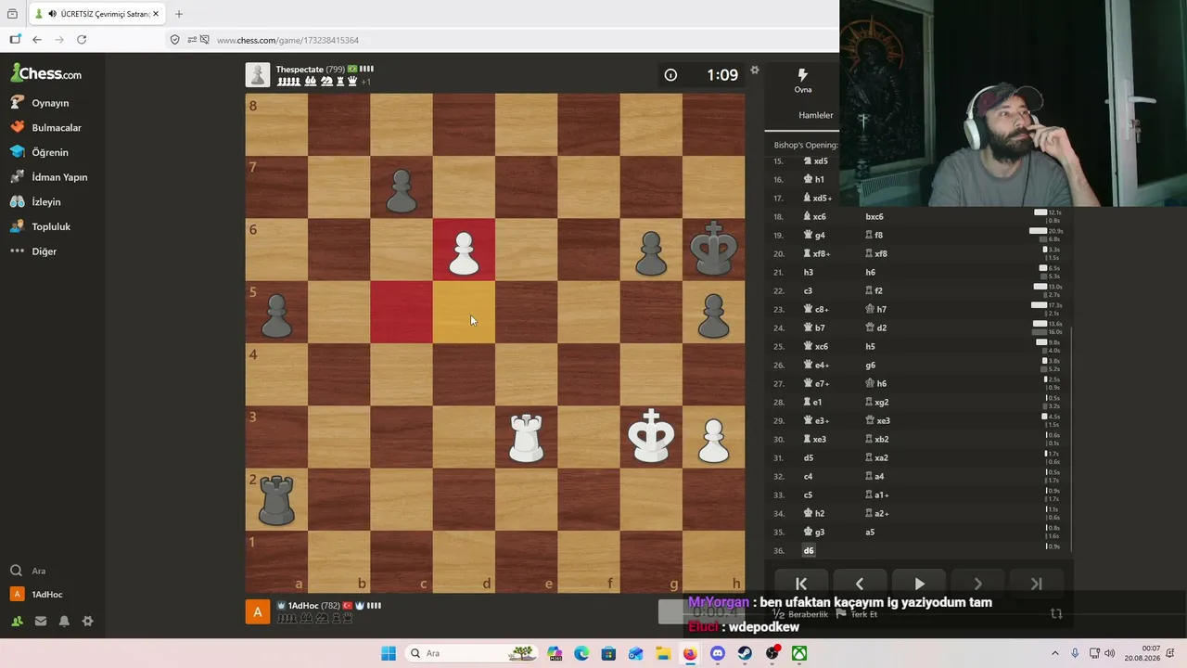Click the Oyna lightning tab
Viewport: 1187px width, 668px height.
(803, 81)
